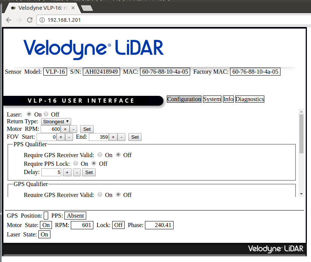311x262 pixels.
Task: Click the PPS status value Absent
Action: tap(75, 216)
